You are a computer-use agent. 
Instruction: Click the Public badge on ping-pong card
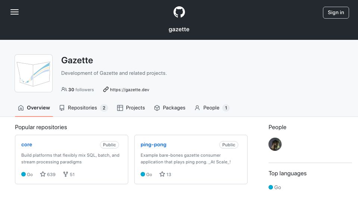click(229, 145)
